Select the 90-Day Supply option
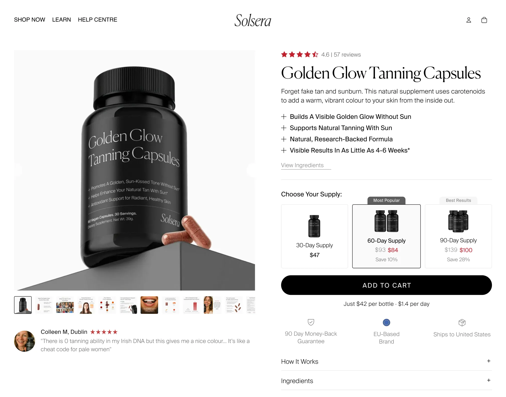Image resolution: width=506 pixels, height=397 pixels. point(458,236)
